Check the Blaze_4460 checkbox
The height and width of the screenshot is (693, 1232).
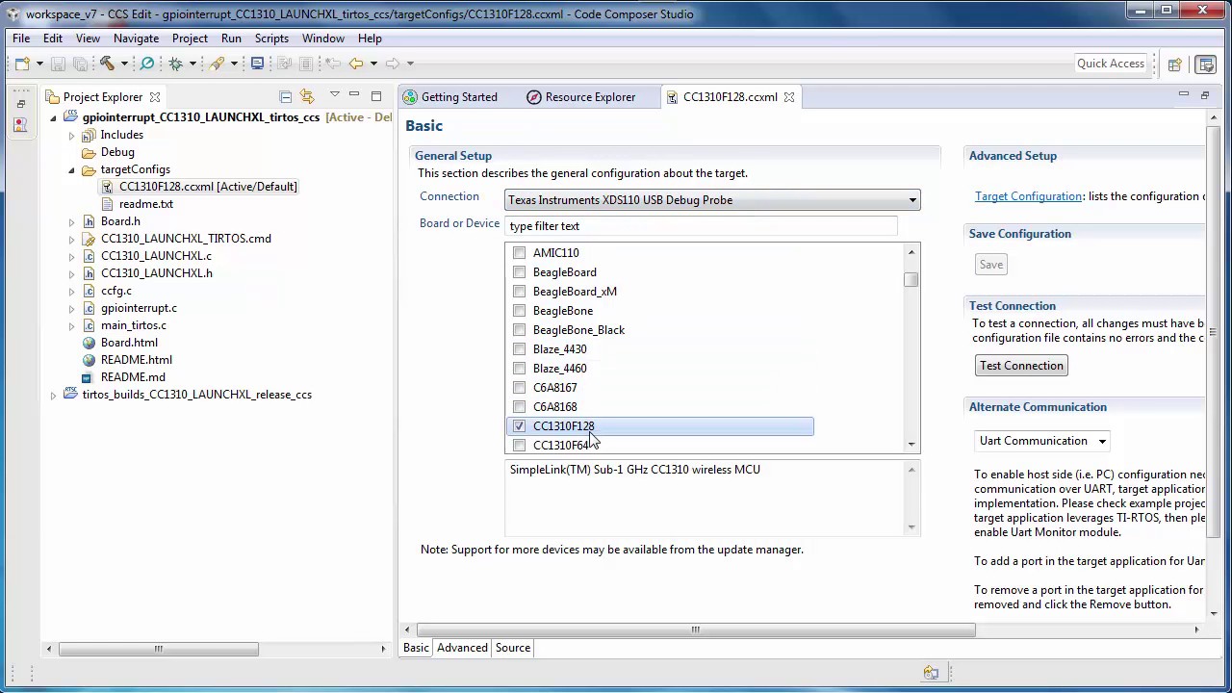(520, 369)
